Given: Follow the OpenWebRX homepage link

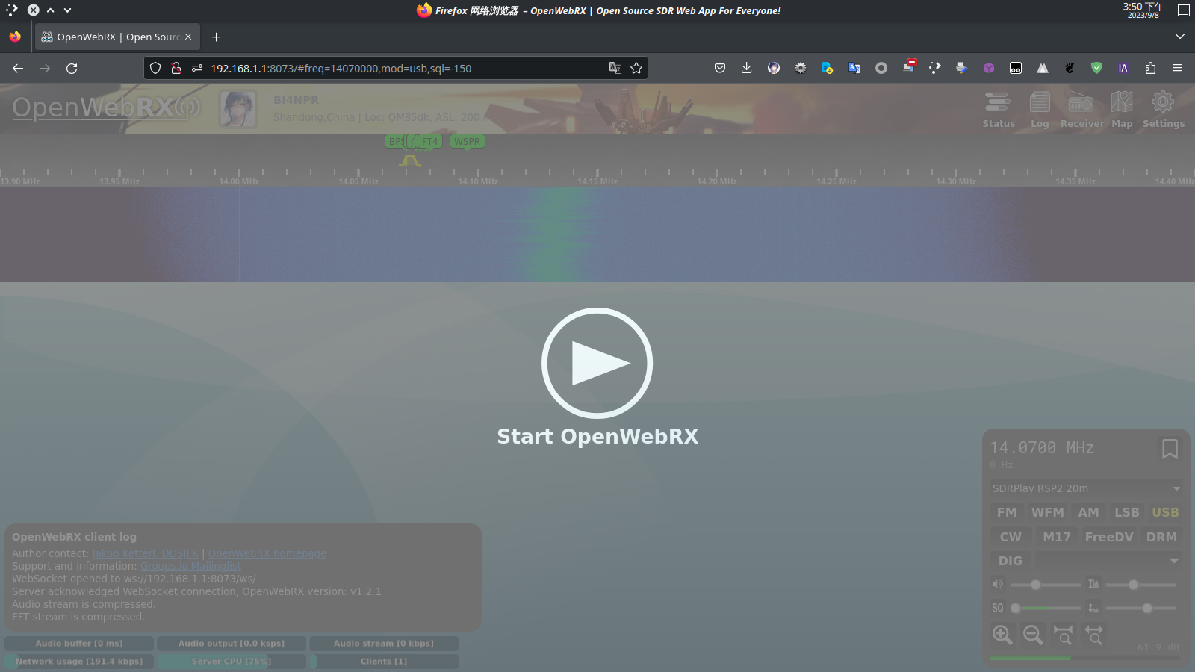Looking at the screenshot, I should coord(267,553).
